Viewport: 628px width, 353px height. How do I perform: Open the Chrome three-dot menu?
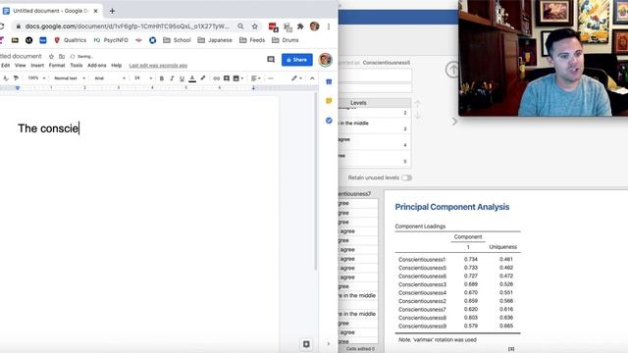coord(329,26)
